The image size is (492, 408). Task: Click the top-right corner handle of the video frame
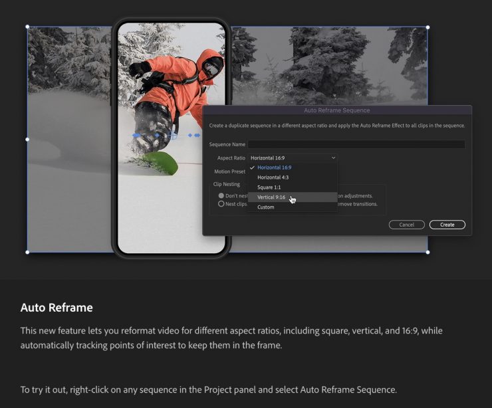pyautogui.click(x=428, y=27)
